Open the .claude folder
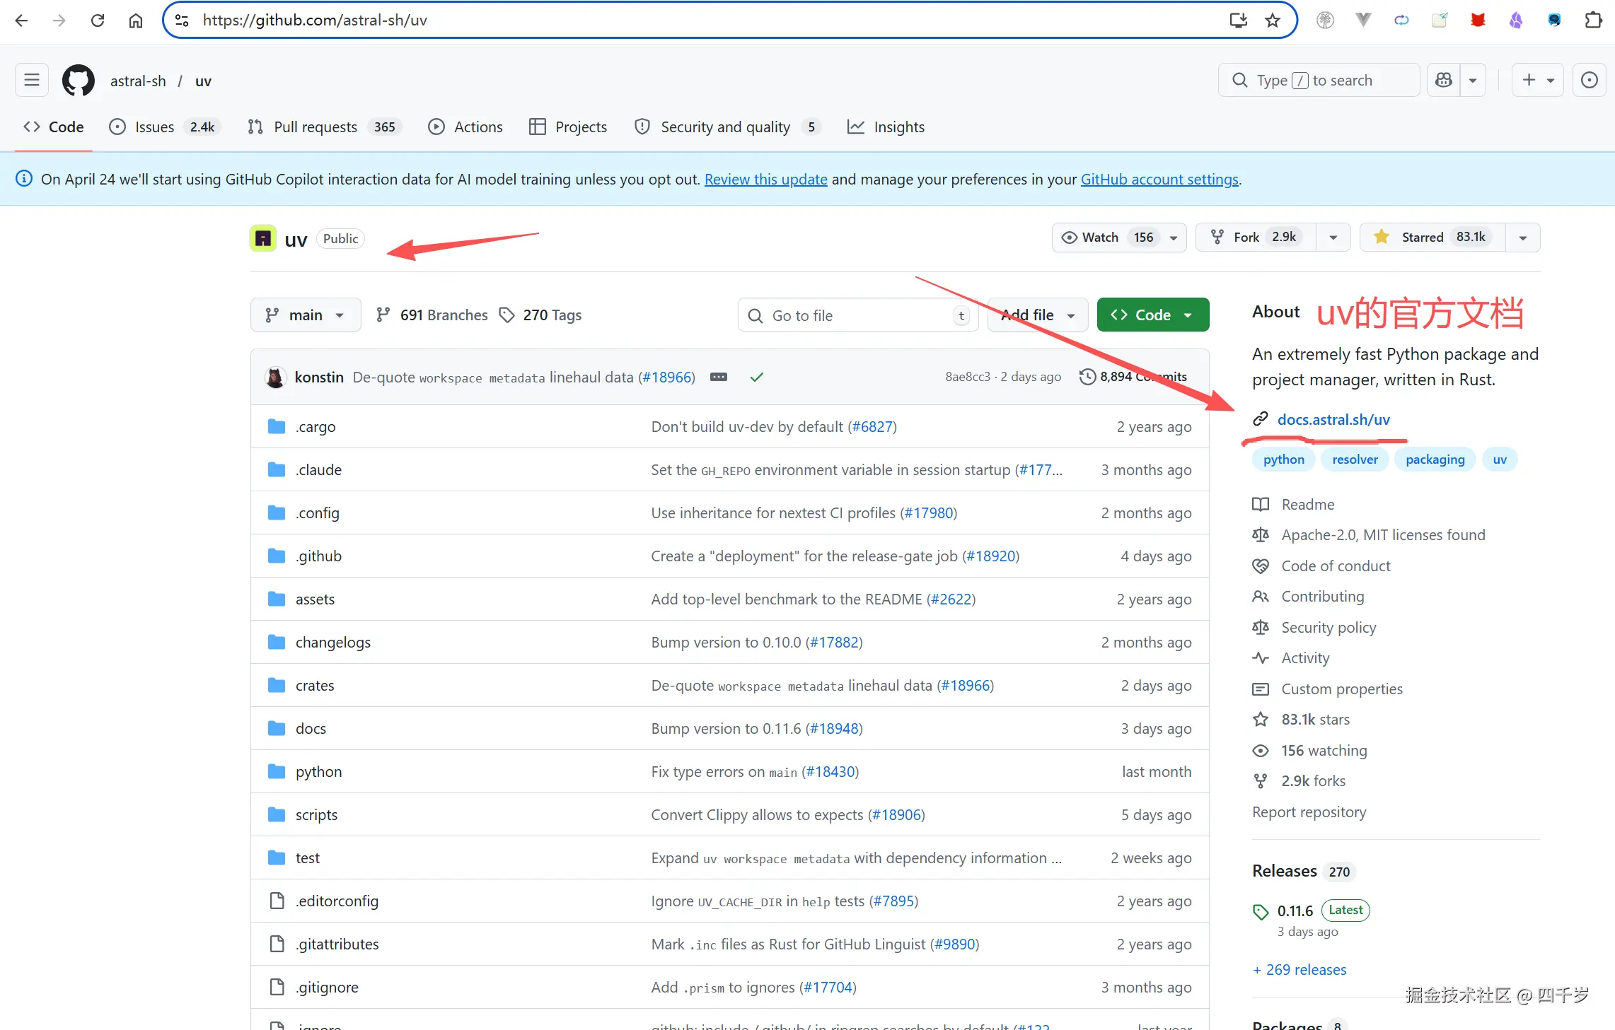 tap(318, 470)
